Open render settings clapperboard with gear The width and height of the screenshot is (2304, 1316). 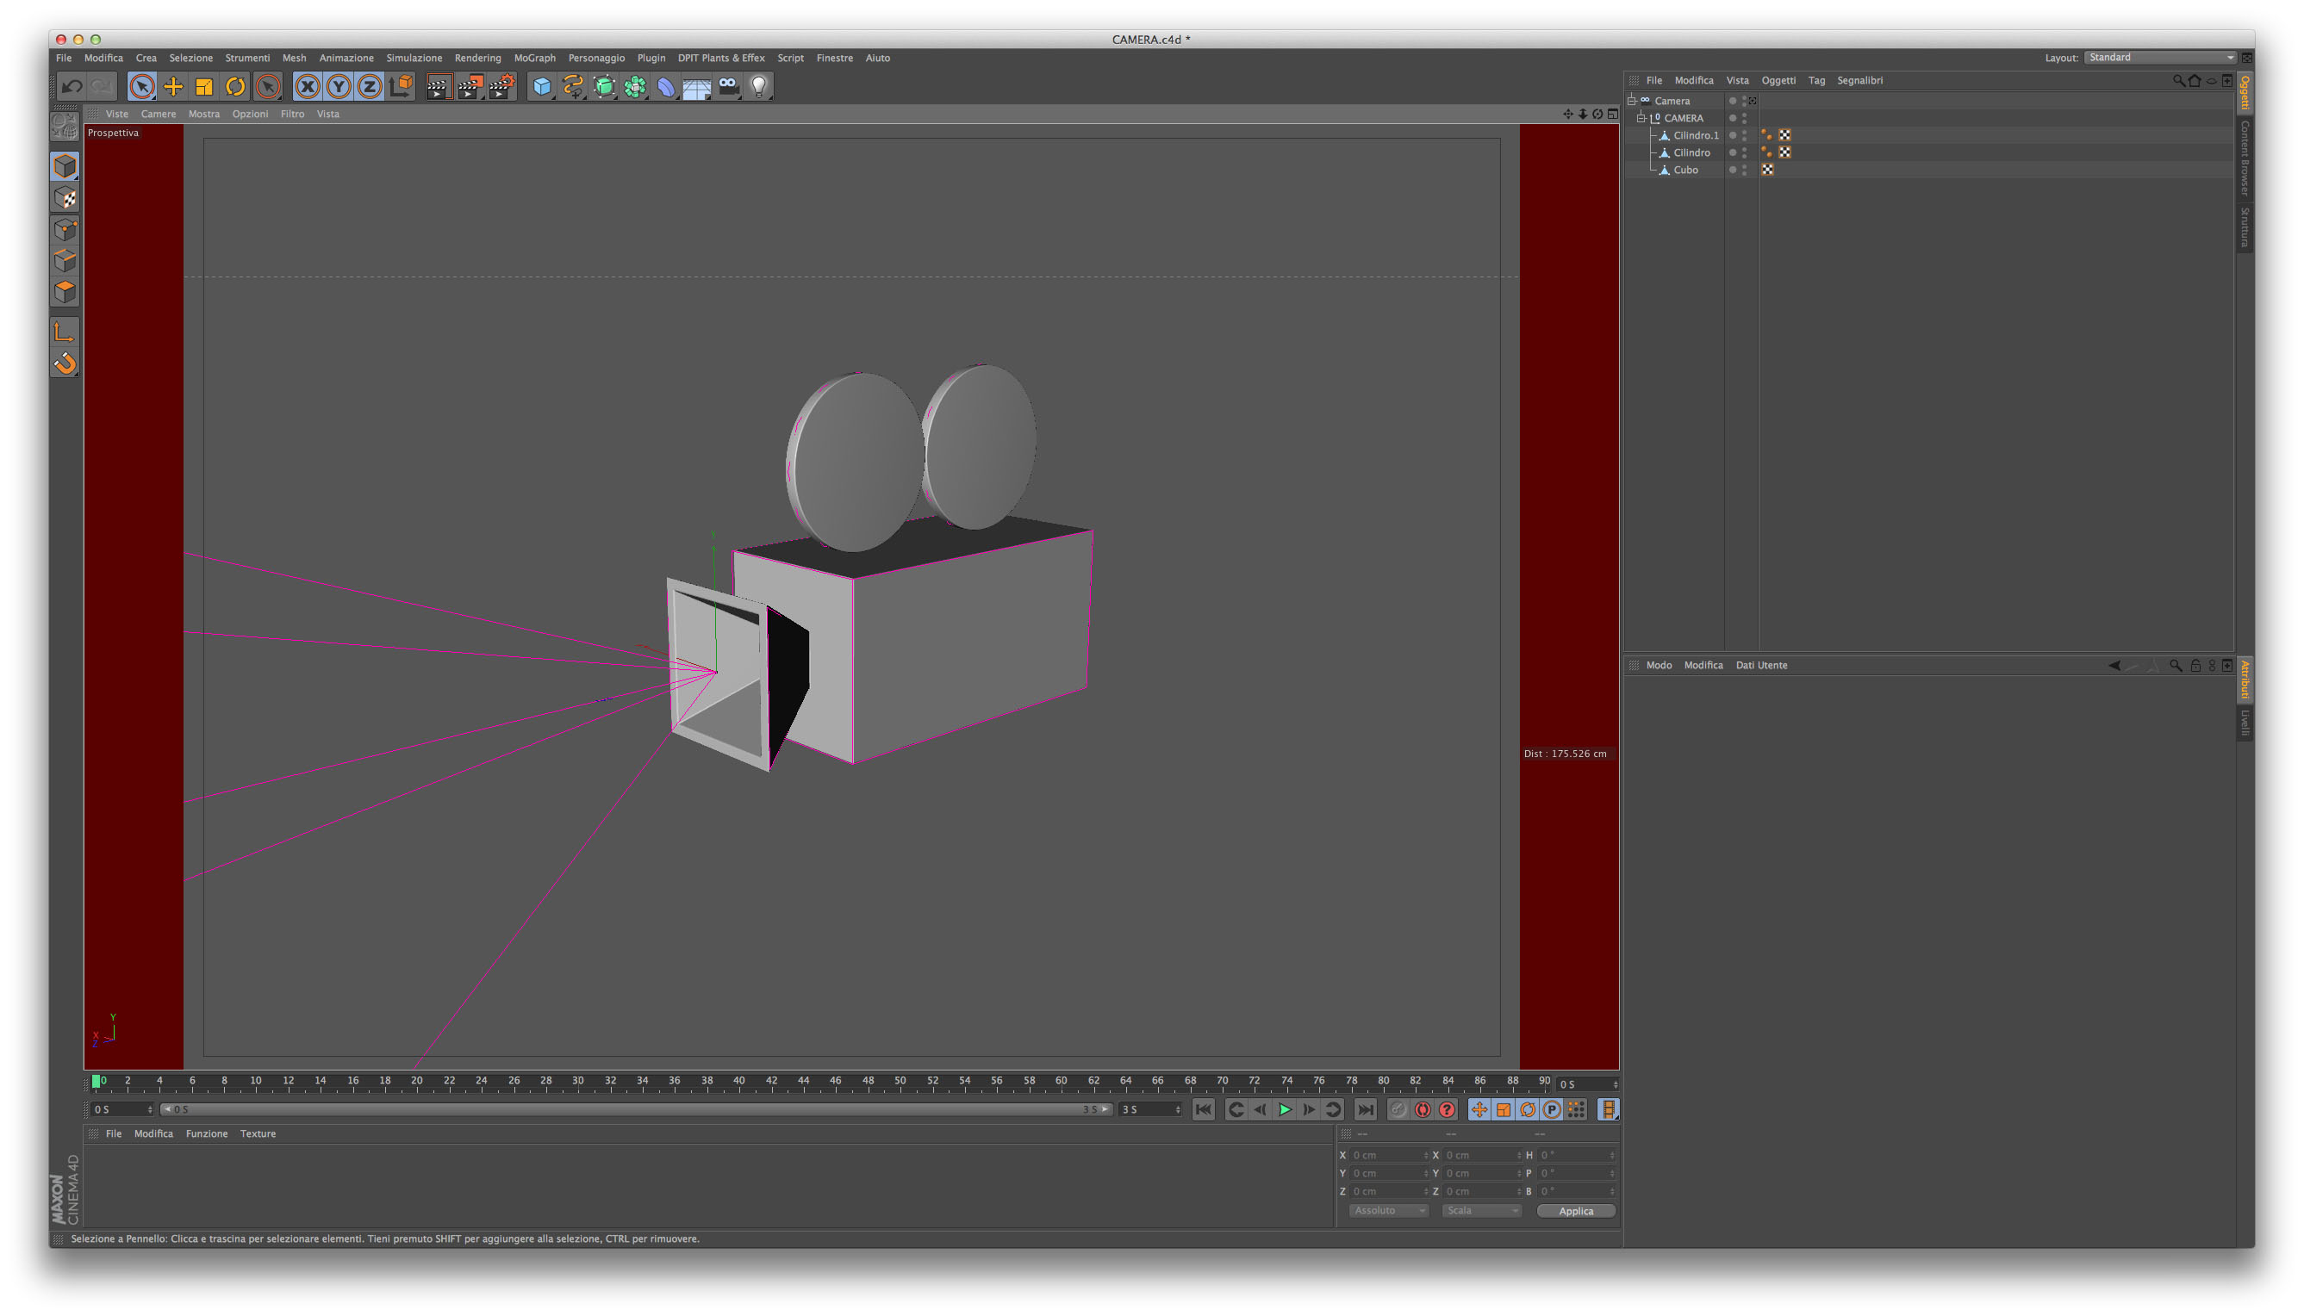point(501,87)
